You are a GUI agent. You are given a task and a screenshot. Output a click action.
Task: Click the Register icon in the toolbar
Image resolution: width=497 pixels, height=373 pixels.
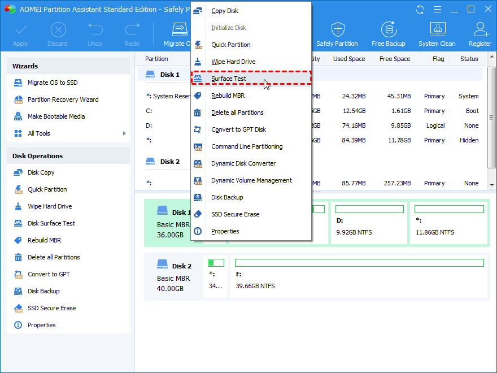479,34
